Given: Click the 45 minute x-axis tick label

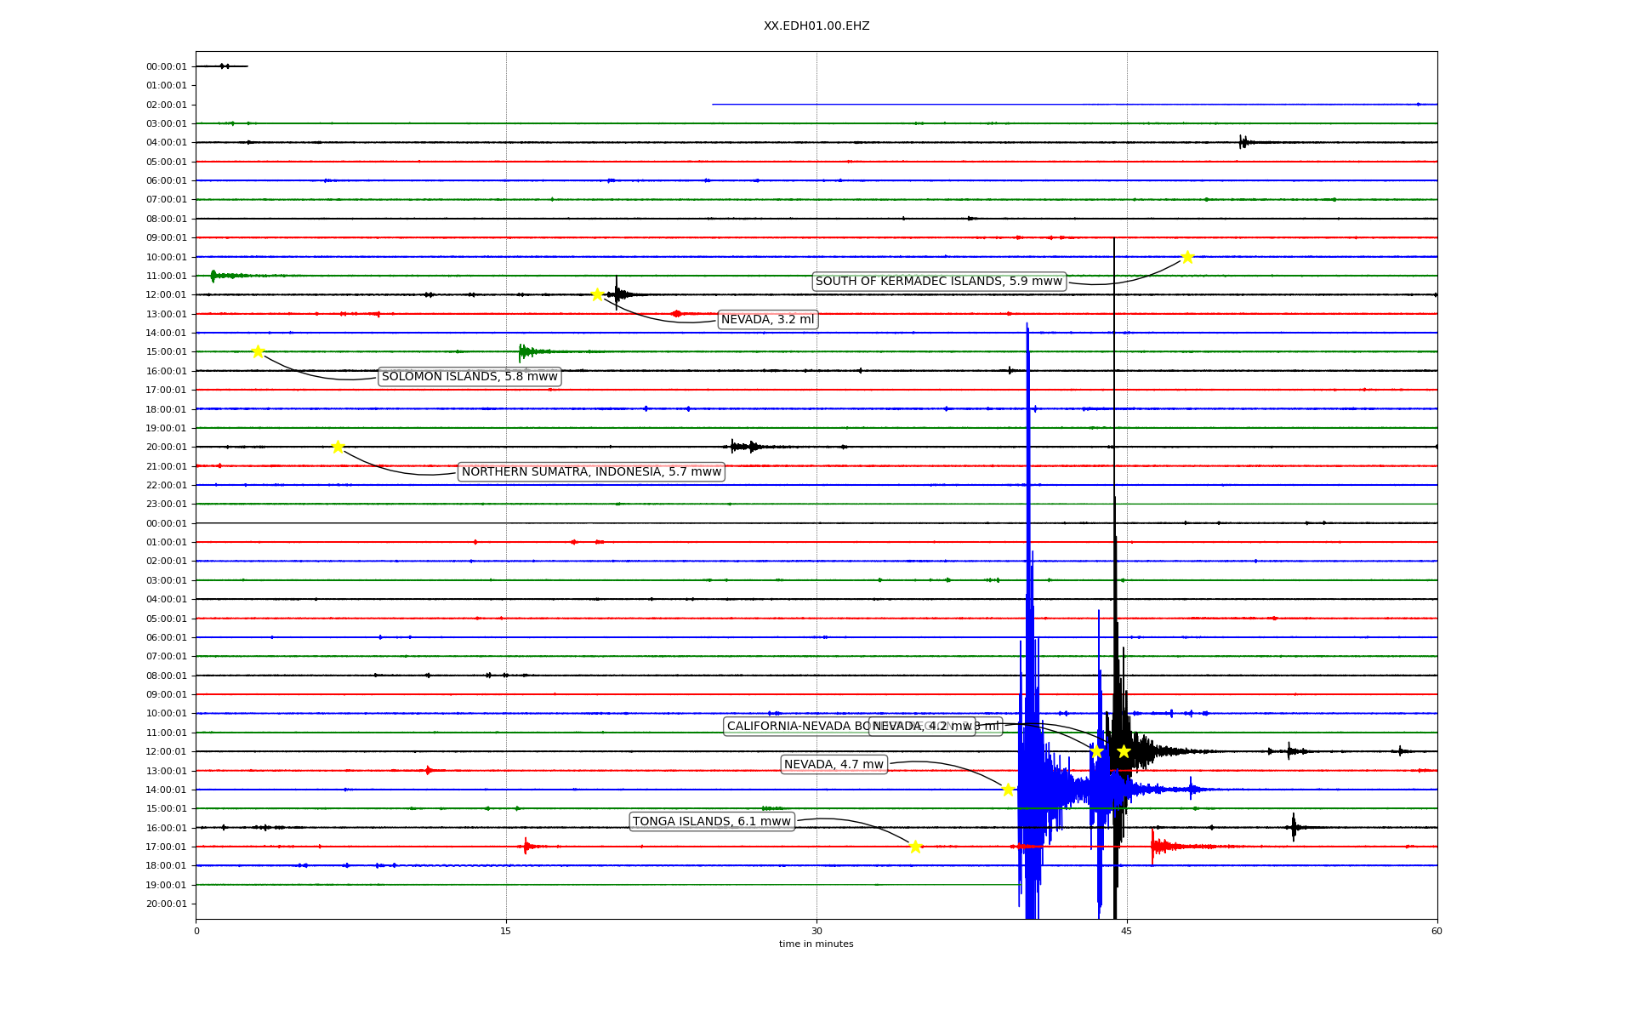Looking at the screenshot, I should tap(1127, 931).
